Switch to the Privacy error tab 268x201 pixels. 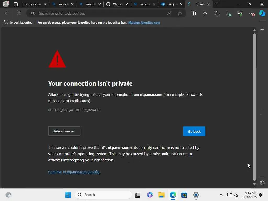[x=33, y=4]
